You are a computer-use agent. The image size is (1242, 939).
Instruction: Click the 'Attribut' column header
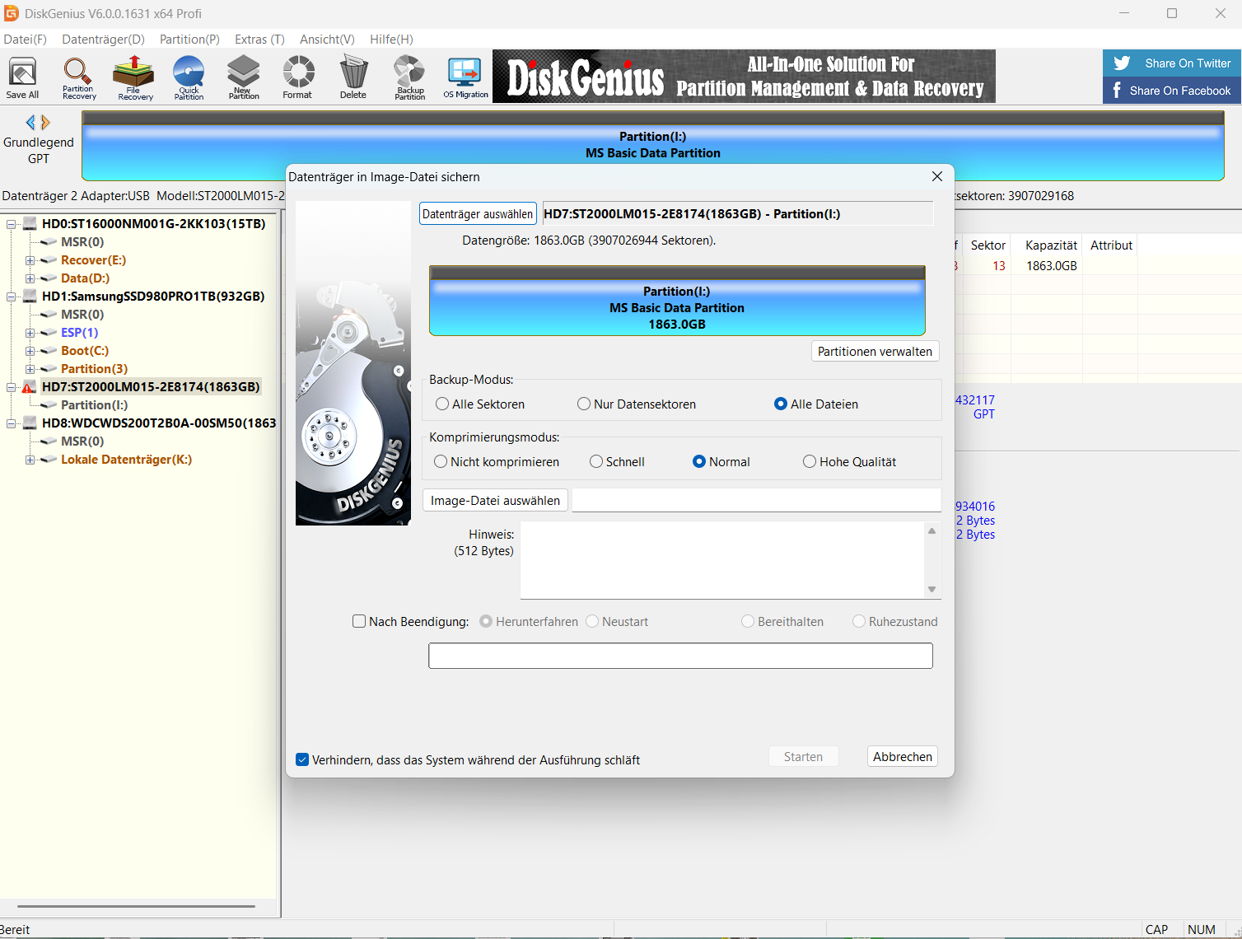coord(1111,245)
